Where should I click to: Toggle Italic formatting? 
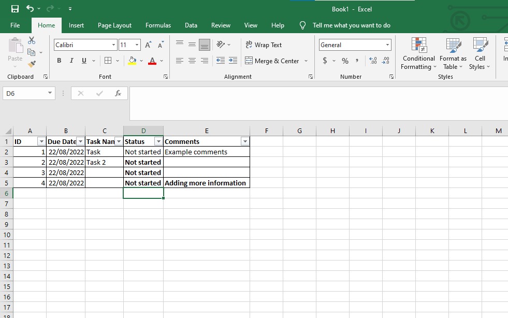[x=71, y=61]
